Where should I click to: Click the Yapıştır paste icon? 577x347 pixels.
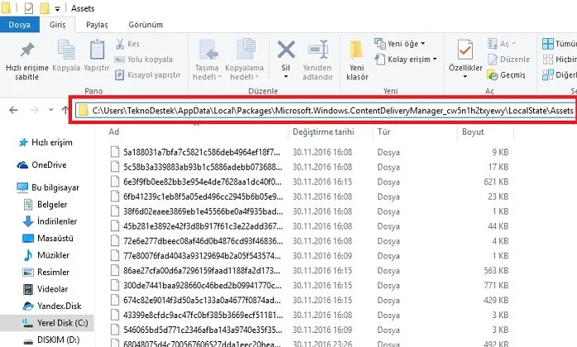click(x=98, y=50)
